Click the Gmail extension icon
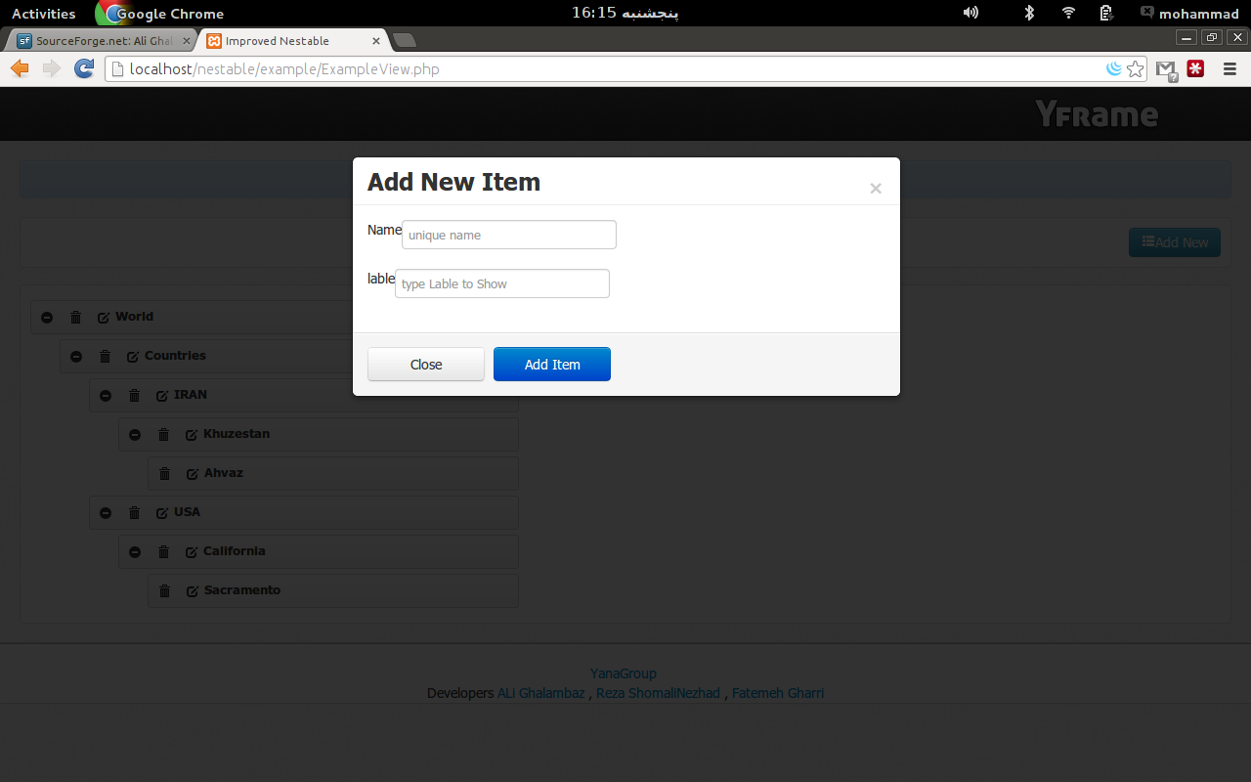1251x782 pixels. [1165, 69]
